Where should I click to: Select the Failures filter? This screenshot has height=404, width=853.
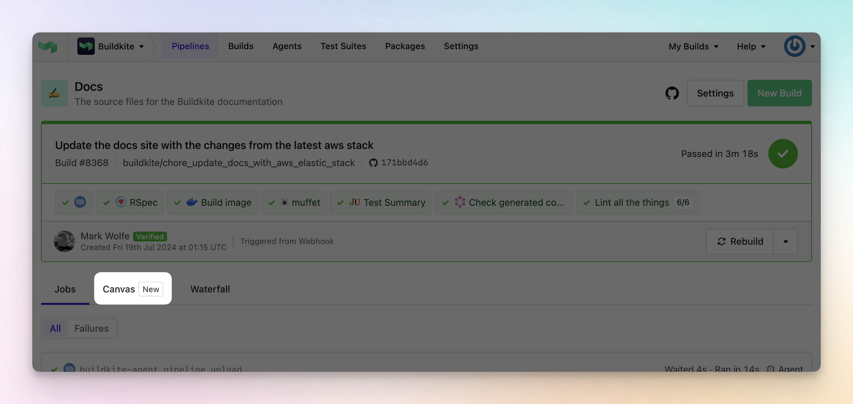[91, 328]
